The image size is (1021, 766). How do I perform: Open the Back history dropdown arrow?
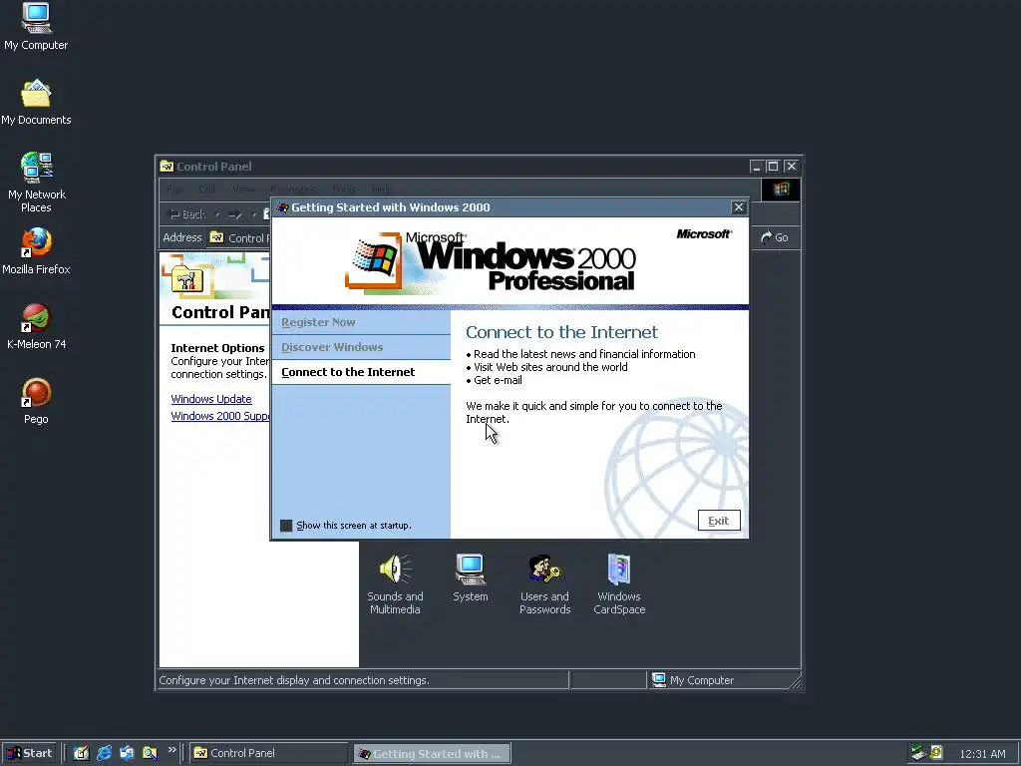217,214
